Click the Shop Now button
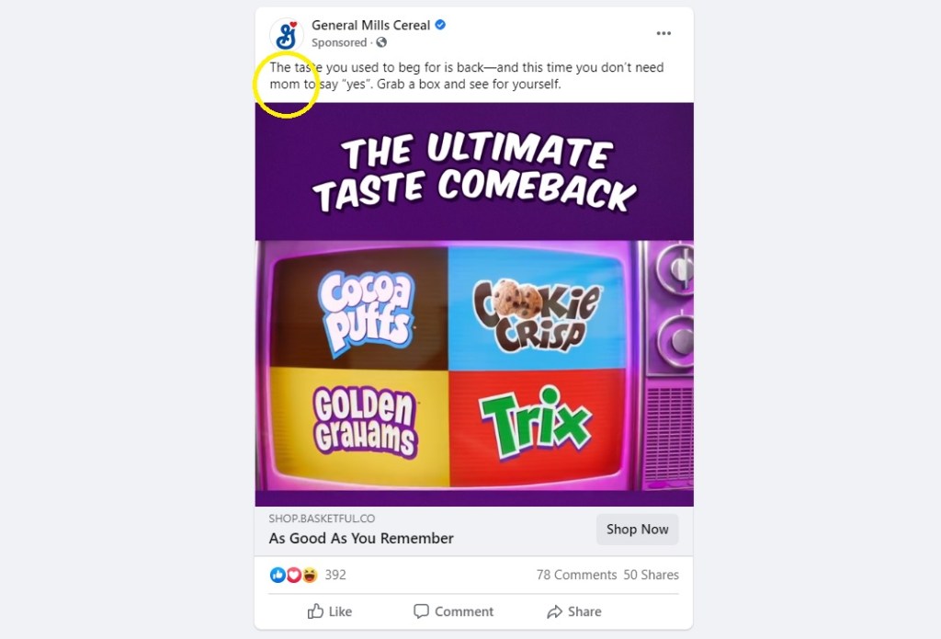 637,529
